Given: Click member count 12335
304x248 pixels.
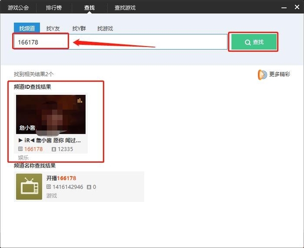Looking at the screenshot, I should 65,149.
